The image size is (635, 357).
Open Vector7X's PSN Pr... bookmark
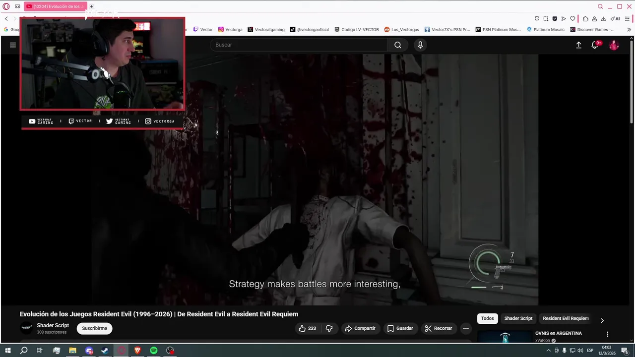click(x=447, y=30)
